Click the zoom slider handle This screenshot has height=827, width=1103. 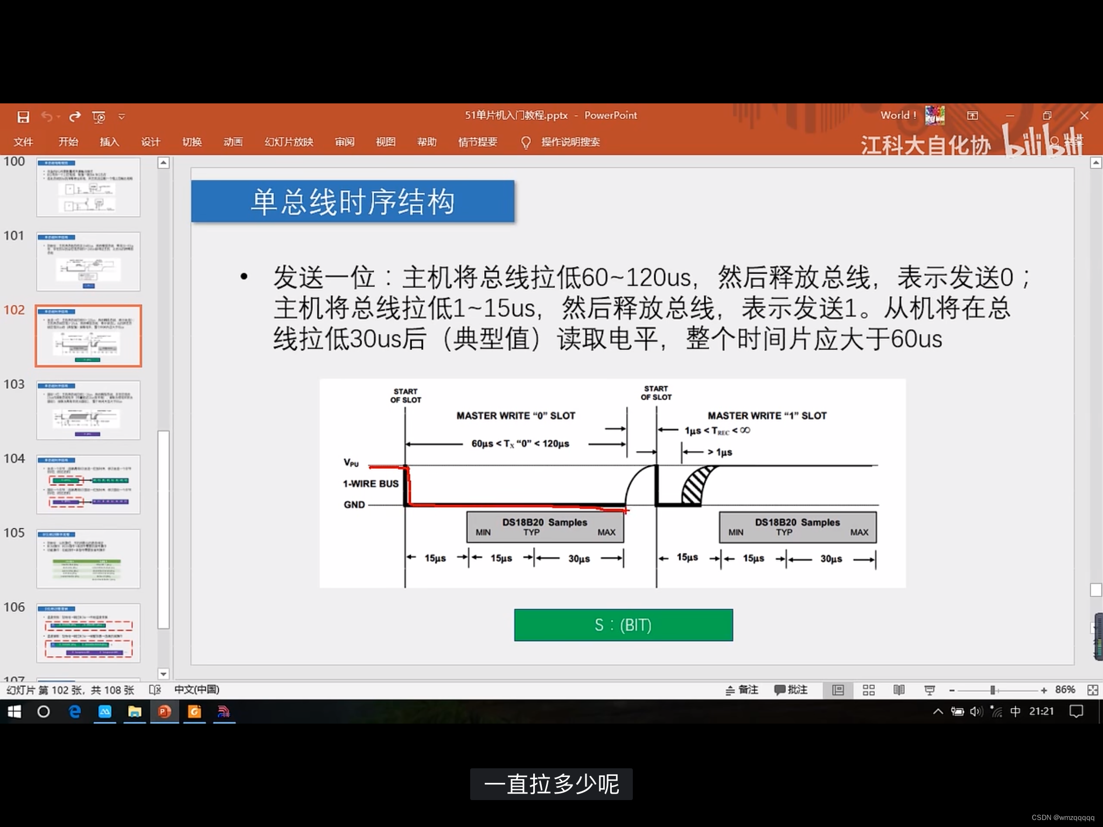click(993, 690)
